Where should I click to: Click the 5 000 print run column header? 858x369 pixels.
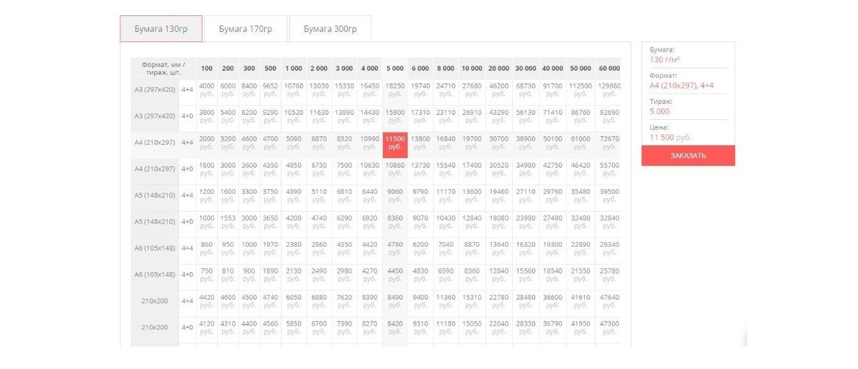(x=395, y=69)
